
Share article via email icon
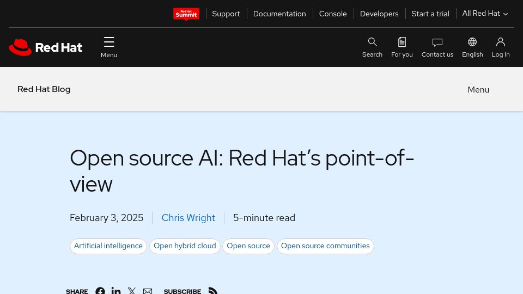point(148,291)
